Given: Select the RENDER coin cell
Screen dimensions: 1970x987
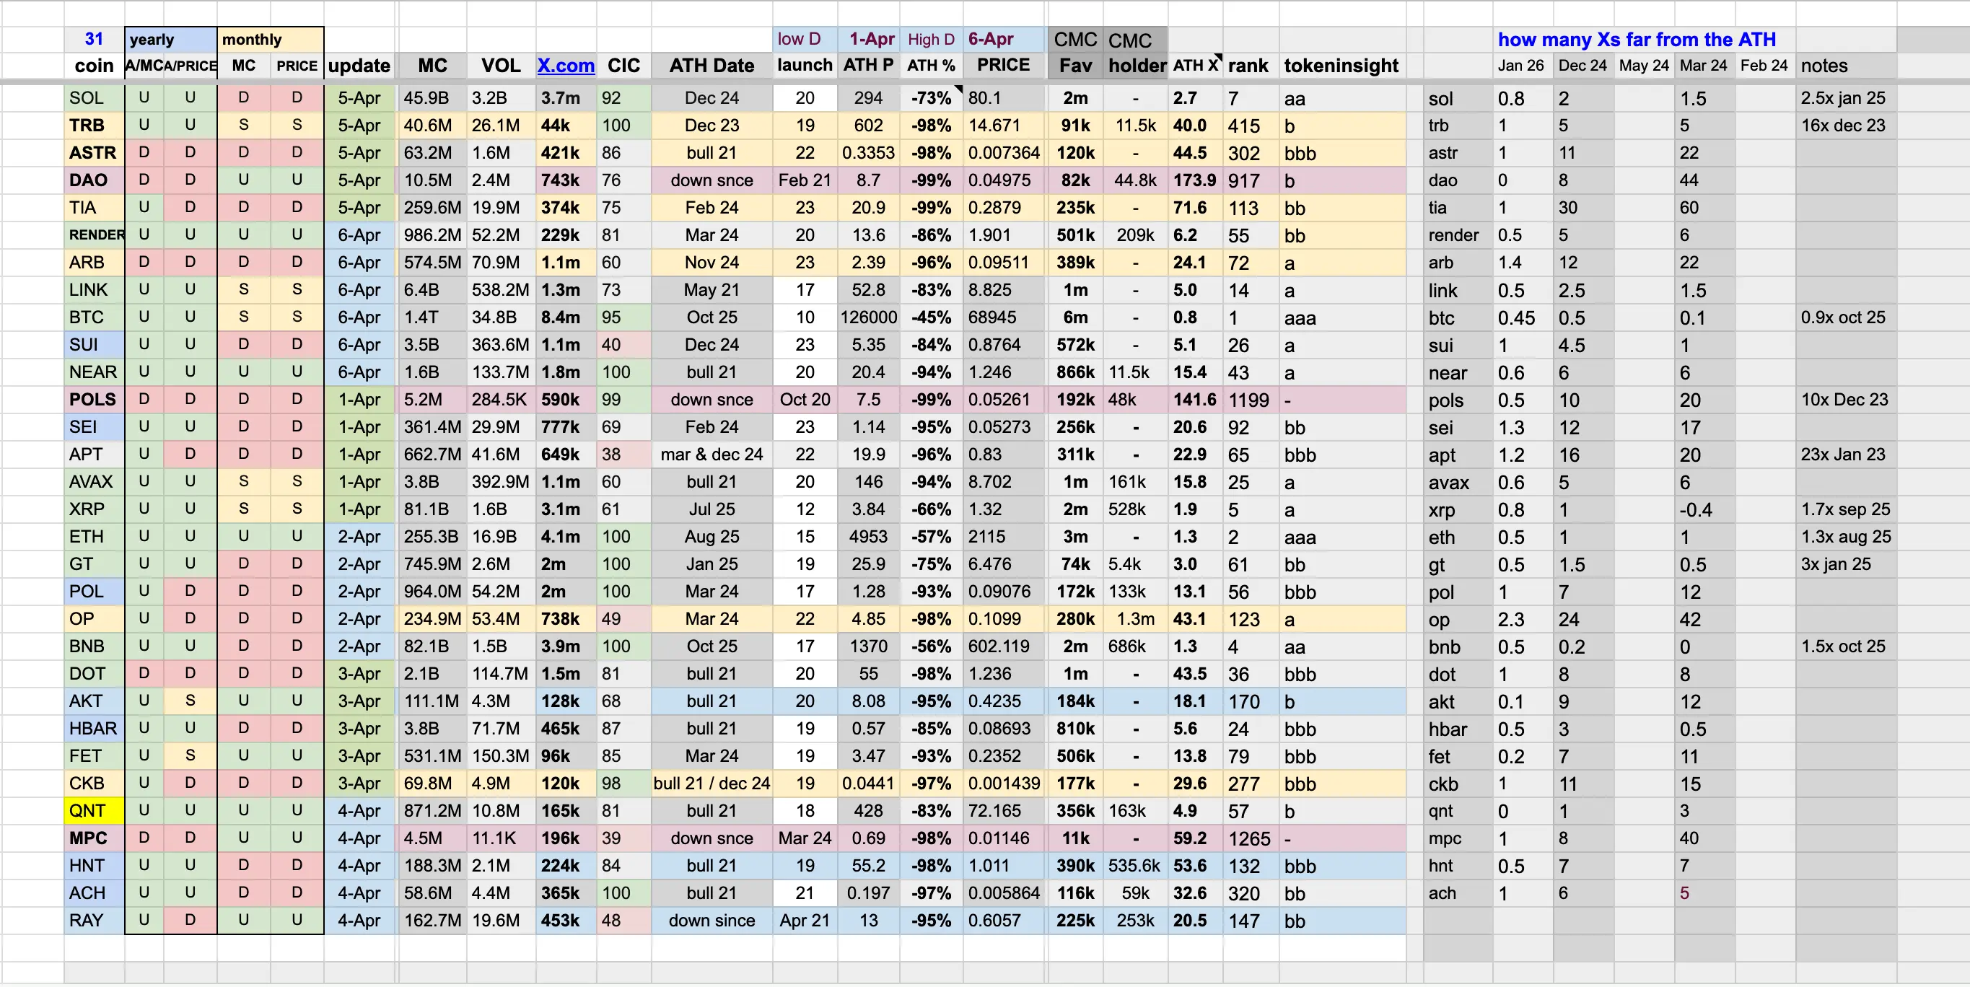Looking at the screenshot, I should pos(95,234).
